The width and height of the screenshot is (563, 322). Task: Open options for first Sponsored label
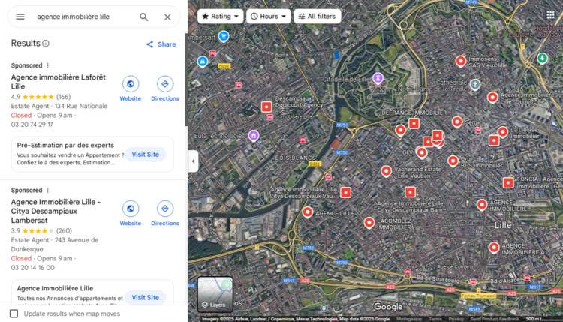[48, 65]
